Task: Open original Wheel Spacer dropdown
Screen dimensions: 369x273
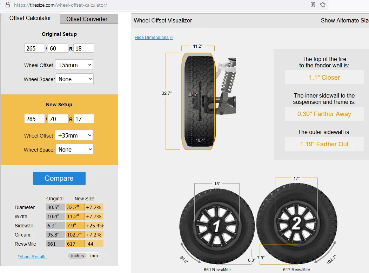Action: (x=75, y=79)
